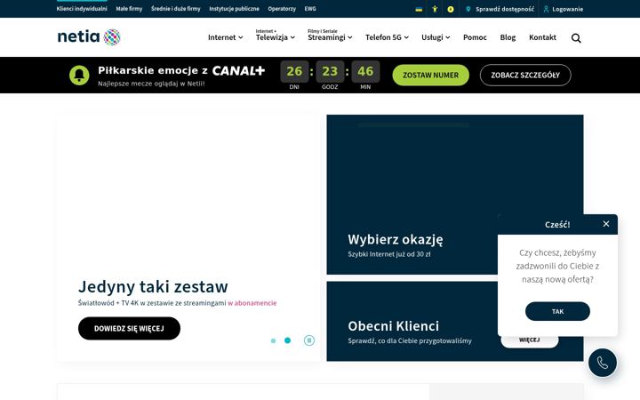This screenshot has height=400, width=640.
Task: Click the Jedyny taki zestaw heading
Action: click(x=153, y=286)
